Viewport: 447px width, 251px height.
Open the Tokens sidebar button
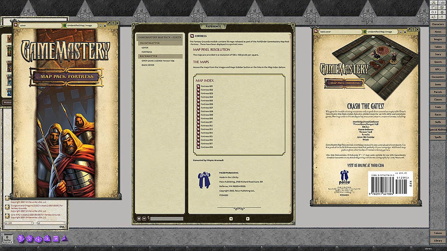click(x=438, y=233)
